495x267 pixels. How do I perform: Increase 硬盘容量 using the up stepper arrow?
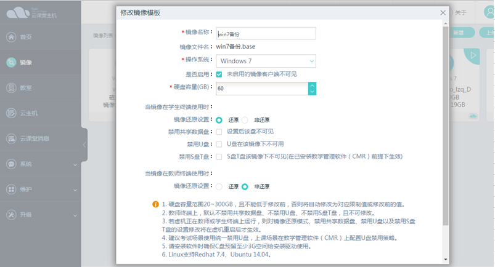pos(312,86)
